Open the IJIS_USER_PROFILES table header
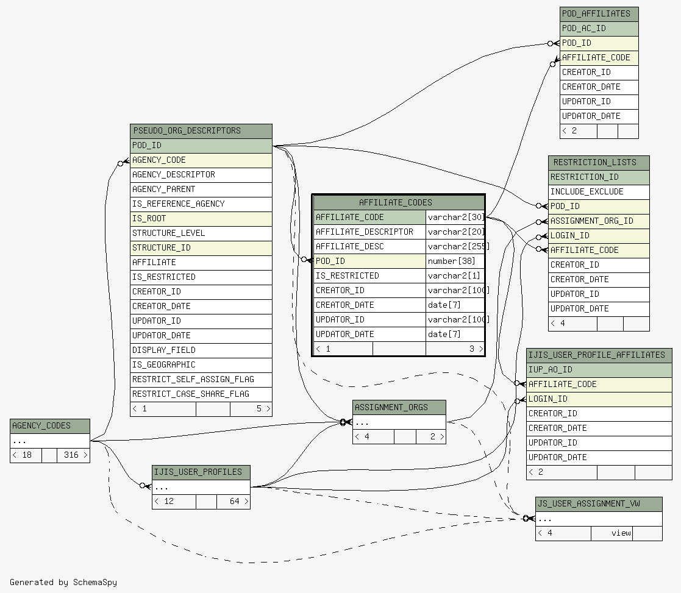The width and height of the screenshot is (681, 593). pyautogui.click(x=201, y=472)
